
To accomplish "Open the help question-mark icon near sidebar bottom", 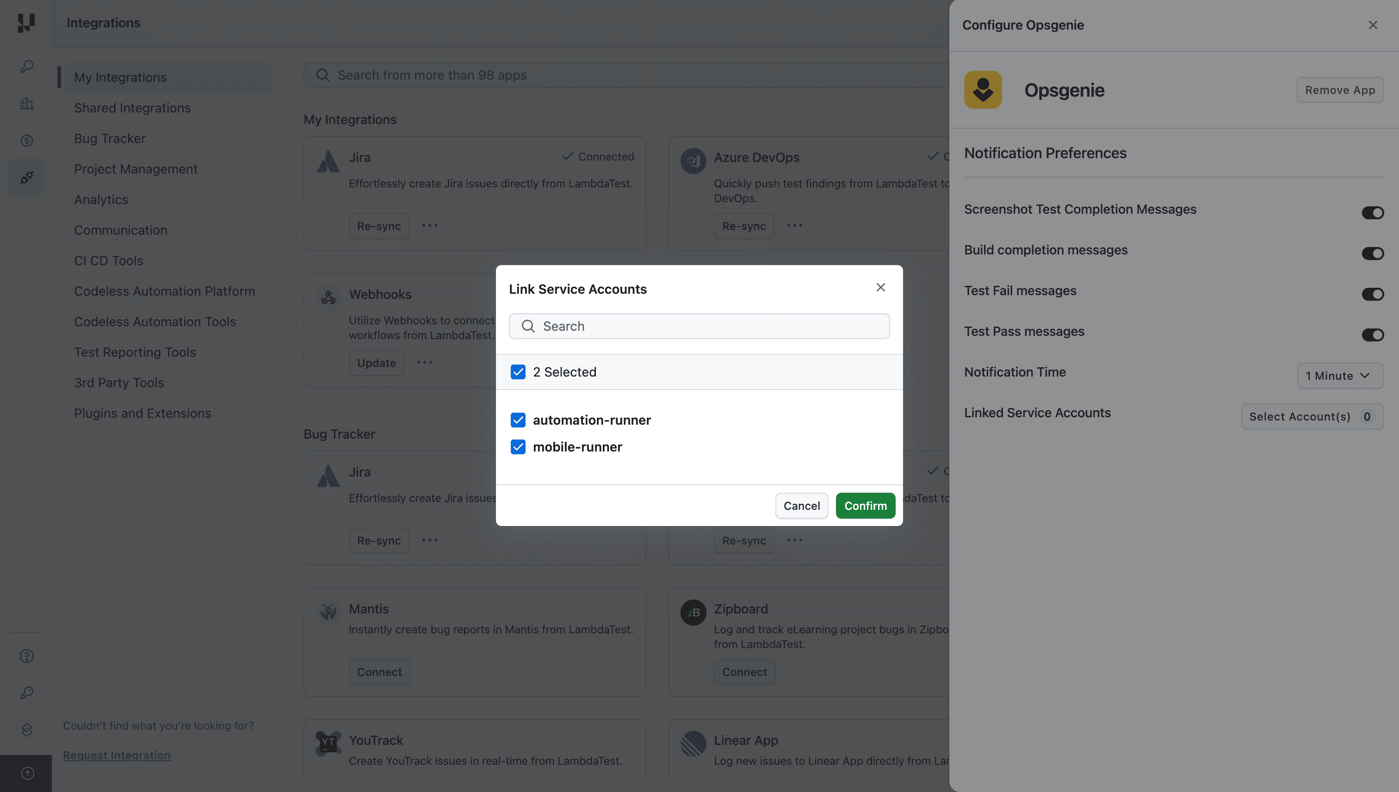I will [26, 656].
